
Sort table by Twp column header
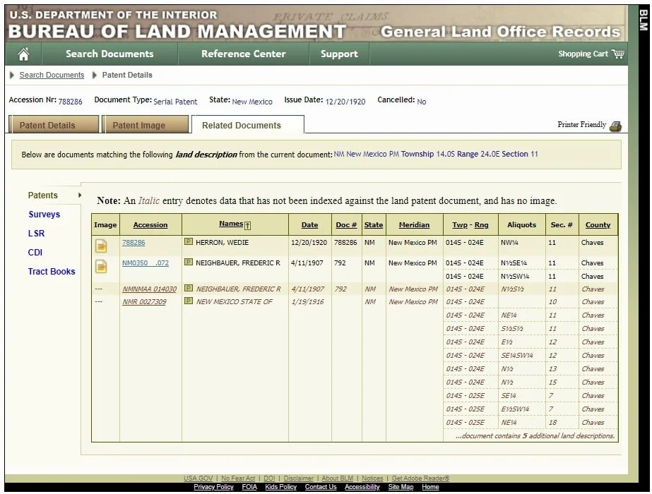pos(459,225)
